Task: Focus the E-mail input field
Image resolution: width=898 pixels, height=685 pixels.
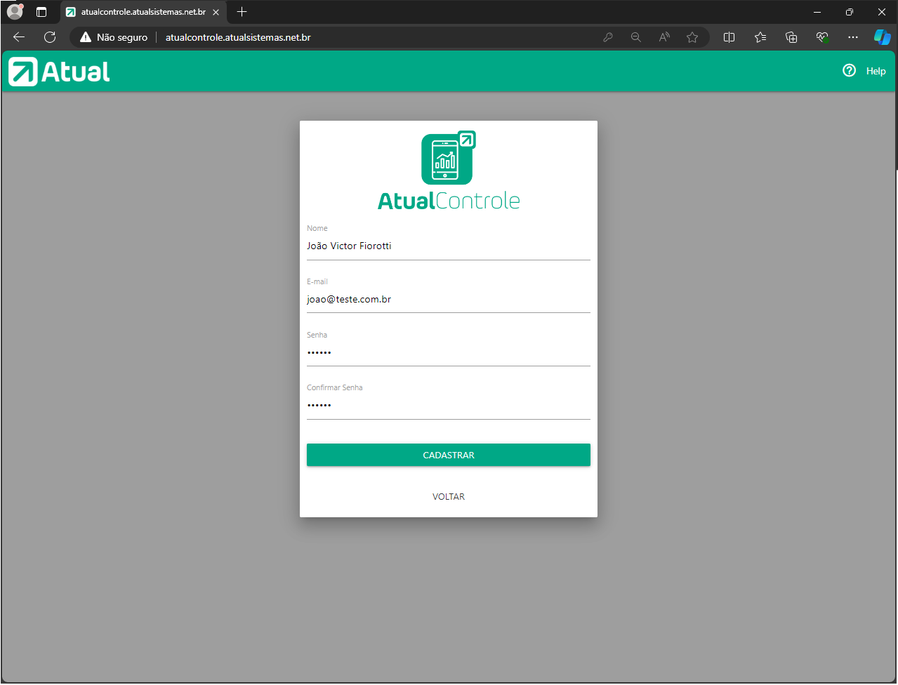Action: pyautogui.click(x=449, y=300)
